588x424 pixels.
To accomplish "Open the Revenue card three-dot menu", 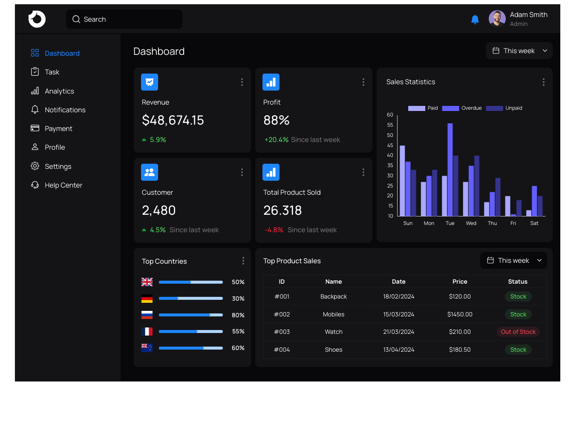I will tap(242, 82).
